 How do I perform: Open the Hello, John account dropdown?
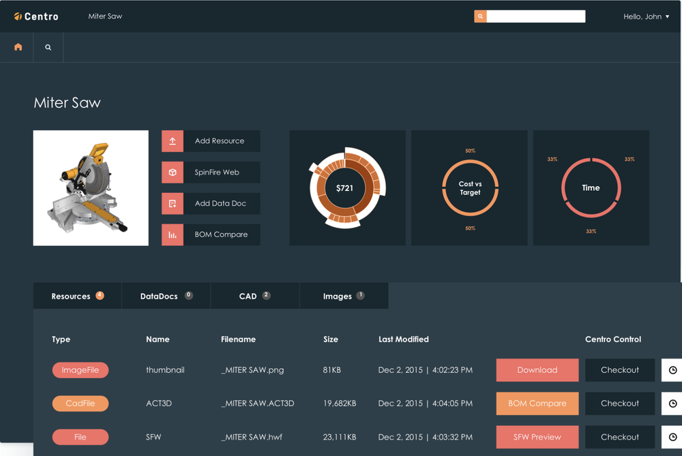click(645, 16)
